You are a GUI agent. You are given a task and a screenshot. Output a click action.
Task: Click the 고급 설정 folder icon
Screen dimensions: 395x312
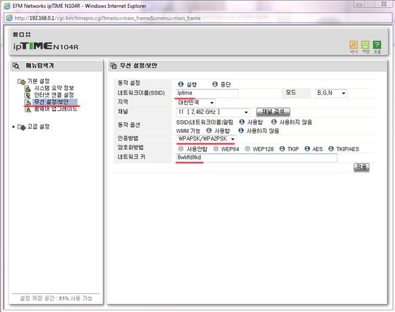21,127
